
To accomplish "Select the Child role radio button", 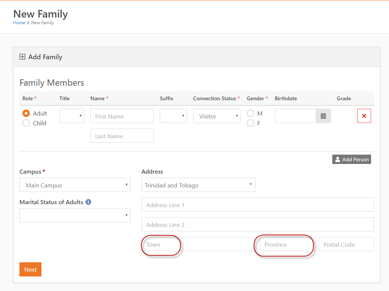I will click(26, 123).
